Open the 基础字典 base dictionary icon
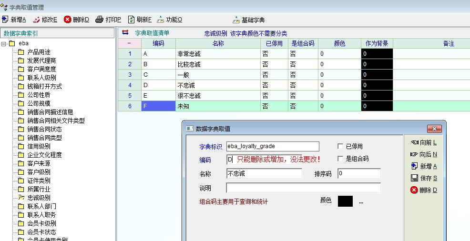Image resolution: width=470 pixels, height=241 pixels. coord(236,20)
